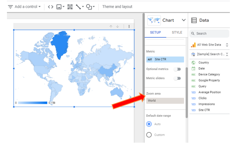Click the globe icon beside Country
Viewport: 231px width, 143px height.
coord(193,63)
